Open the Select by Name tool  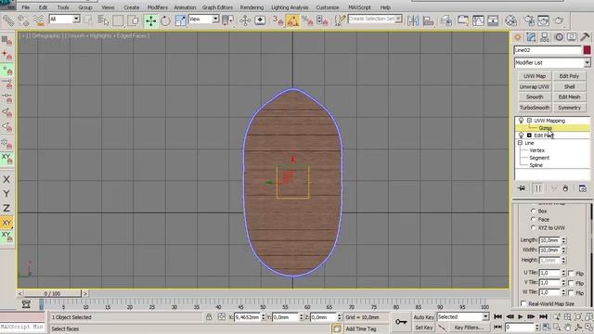coord(103,20)
